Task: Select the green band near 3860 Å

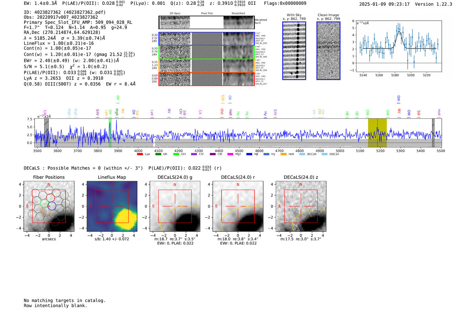Action: (x=110, y=133)
